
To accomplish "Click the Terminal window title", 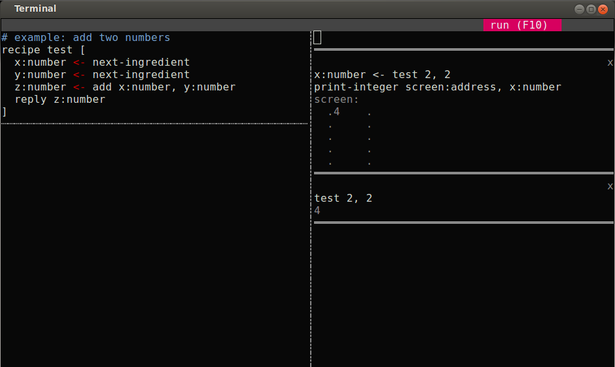I will tap(35, 8).
